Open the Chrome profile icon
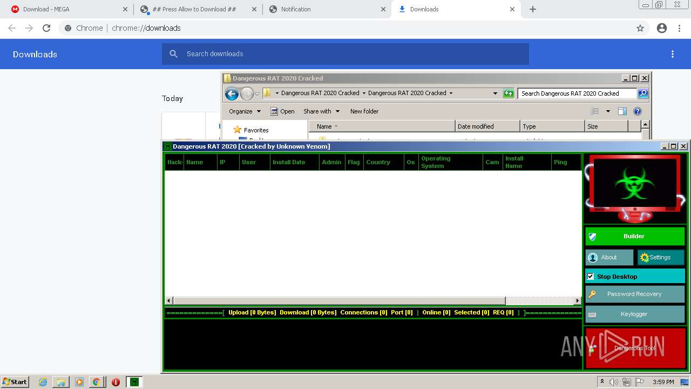 (x=662, y=28)
